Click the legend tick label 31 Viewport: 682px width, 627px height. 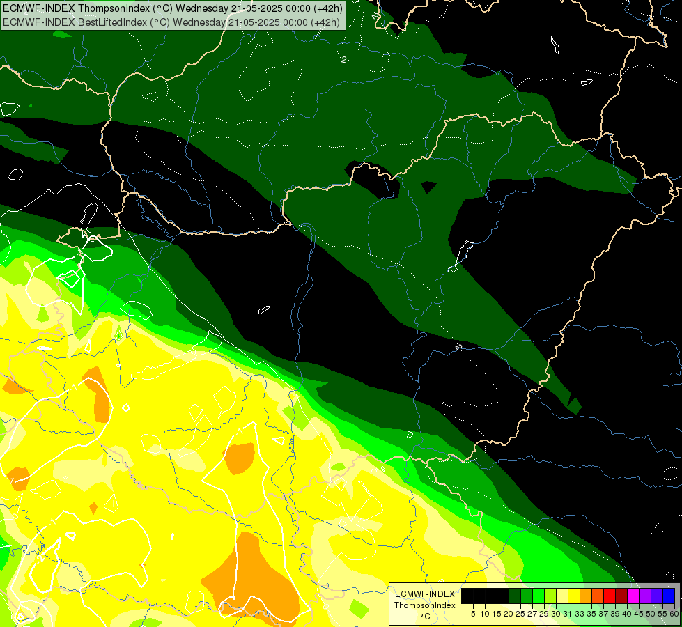pyautogui.click(x=568, y=614)
